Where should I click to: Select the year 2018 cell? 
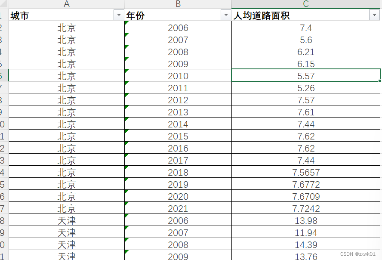tap(178, 172)
